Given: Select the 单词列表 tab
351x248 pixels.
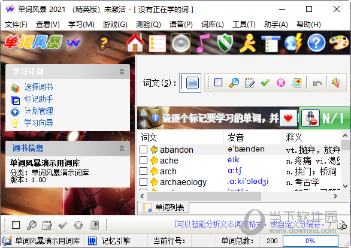Looking at the screenshot, I should [x=164, y=207].
